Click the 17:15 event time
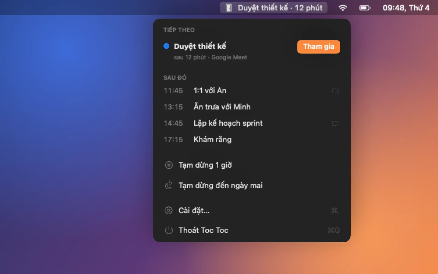Image resolution: width=438 pixels, height=274 pixels. click(173, 139)
